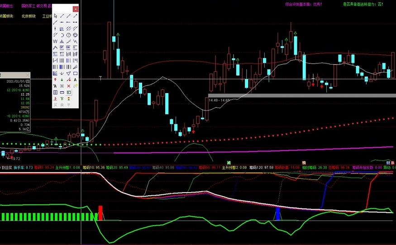The height and width of the screenshot is (245, 396).
Task: Click the 主升预警2: 0.00 indicator label
Action: (234, 168)
